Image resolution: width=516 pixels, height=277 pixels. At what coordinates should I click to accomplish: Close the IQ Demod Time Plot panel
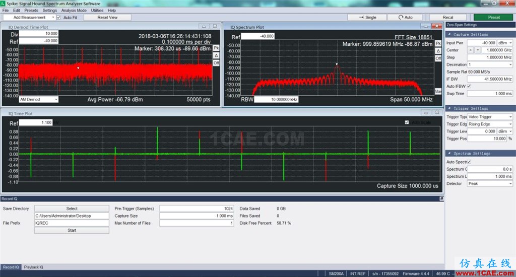215,26
